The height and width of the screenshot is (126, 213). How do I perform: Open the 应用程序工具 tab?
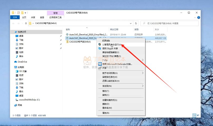(x=56, y=17)
